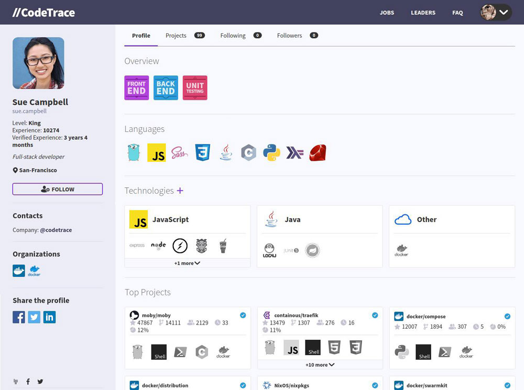
Task: Switch to the Projects tab
Action: [185, 36]
